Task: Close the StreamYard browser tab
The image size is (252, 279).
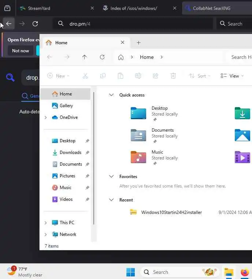Action: click(x=92, y=8)
